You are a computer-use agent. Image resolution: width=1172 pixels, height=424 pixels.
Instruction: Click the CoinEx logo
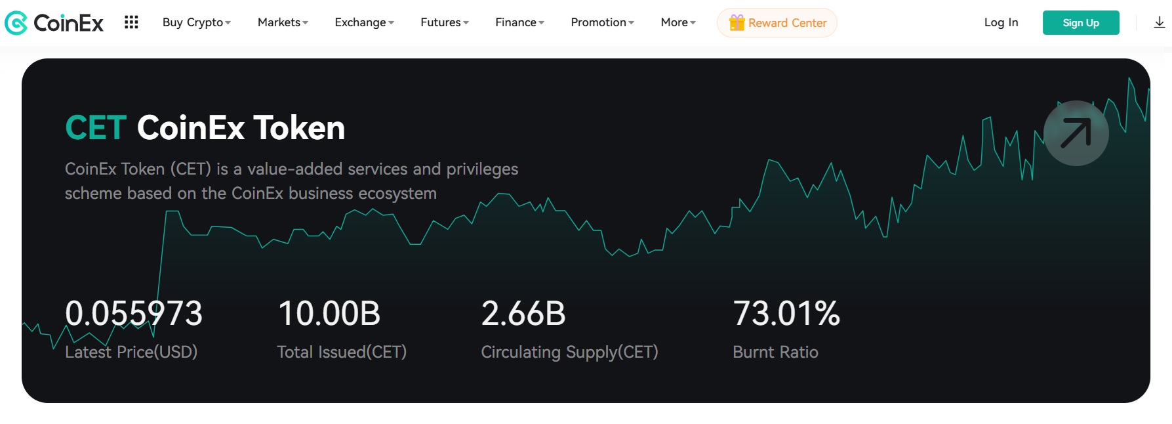coord(54,23)
